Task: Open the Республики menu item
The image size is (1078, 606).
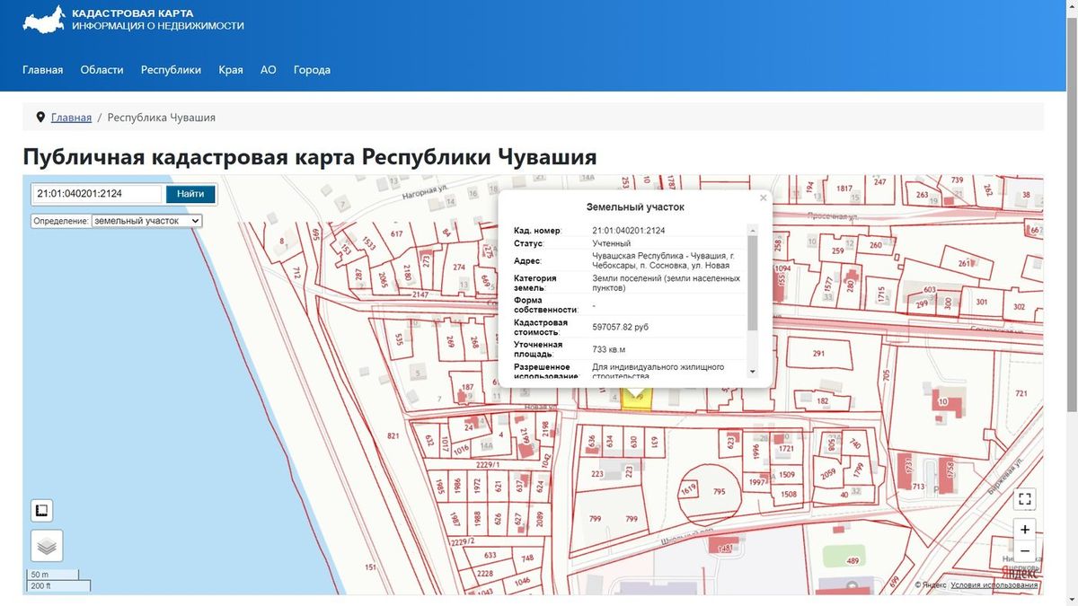Action: click(171, 70)
